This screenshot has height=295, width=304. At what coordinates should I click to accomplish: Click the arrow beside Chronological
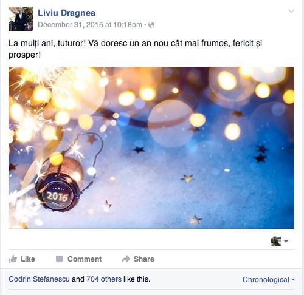(292, 280)
